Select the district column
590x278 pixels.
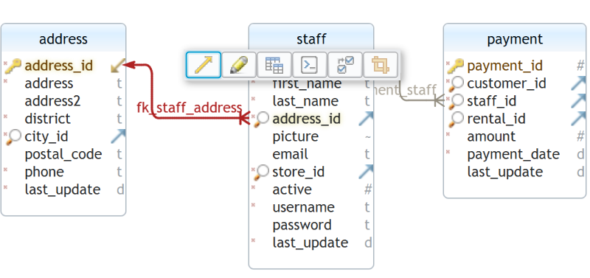(47, 119)
